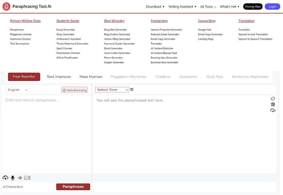Open the Select Tone dropdown
The width and height of the screenshot is (283, 195).
pyautogui.click(x=112, y=90)
